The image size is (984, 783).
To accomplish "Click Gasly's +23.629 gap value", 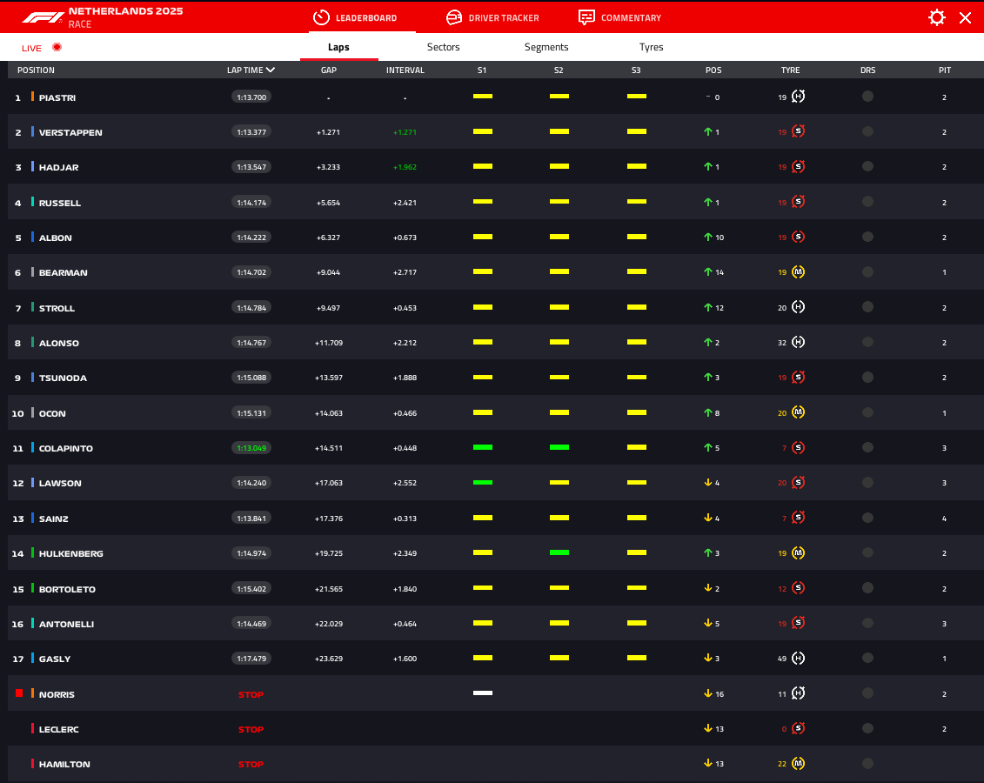I will point(329,659).
